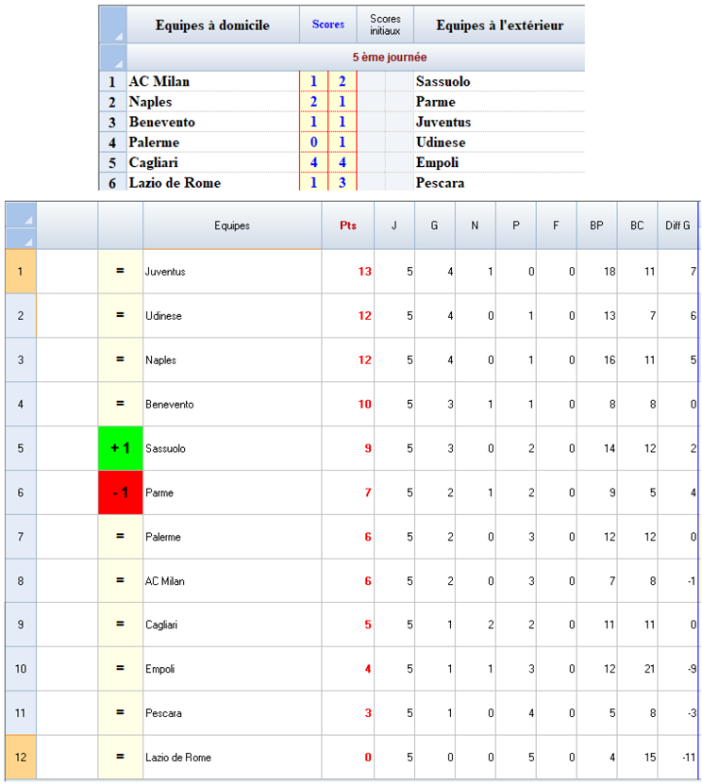Click the corner select-all cell of the matches table
Image resolution: width=702 pixels, height=784 pixels.
tap(112, 25)
